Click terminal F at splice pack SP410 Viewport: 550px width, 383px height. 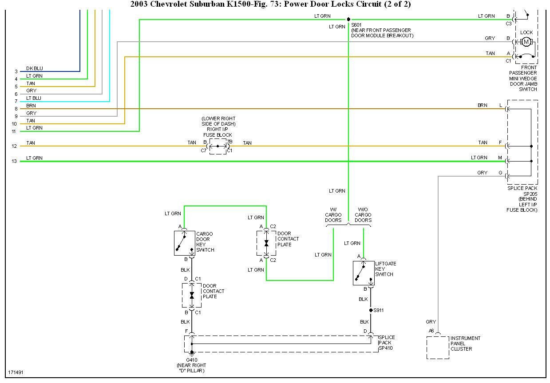[186, 331]
